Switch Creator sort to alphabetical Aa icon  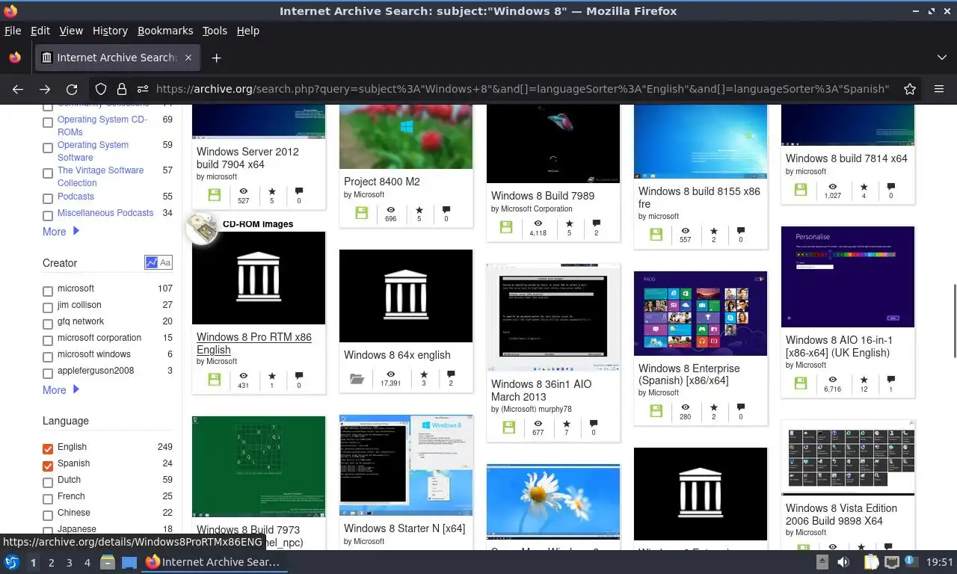pyautogui.click(x=165, y=262)
